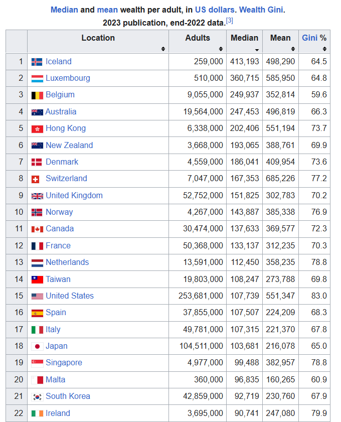Open the Malta country link
Screen dimensions: 341x422
pos(55,380)
